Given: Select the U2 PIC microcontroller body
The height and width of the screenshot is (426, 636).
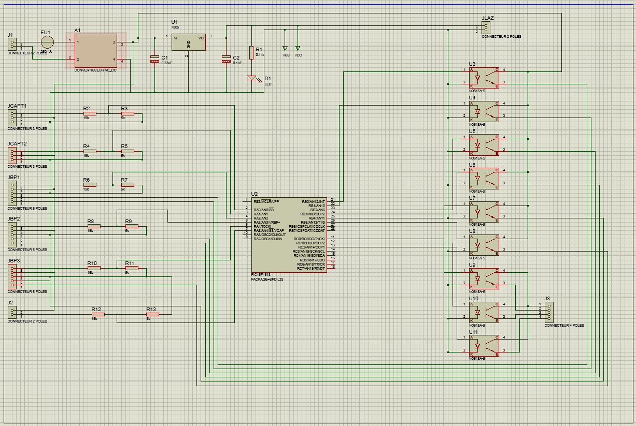Looking at the screenshot, I should 289,235.
